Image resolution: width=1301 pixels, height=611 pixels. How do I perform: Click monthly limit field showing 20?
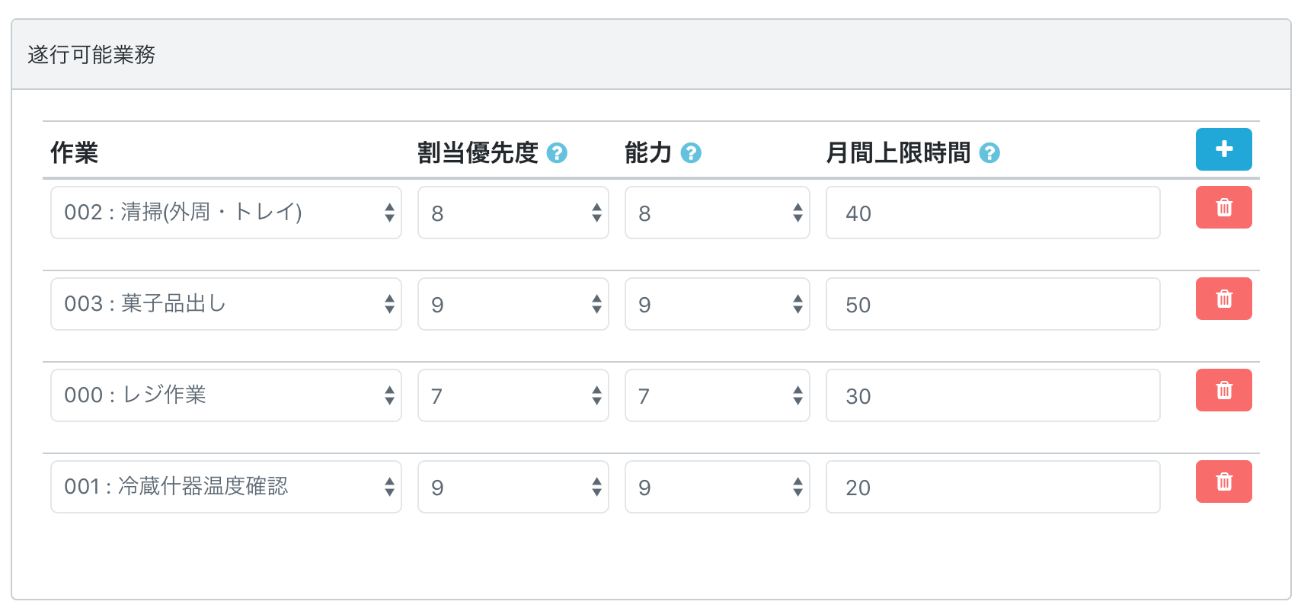[x=993, y=487]
